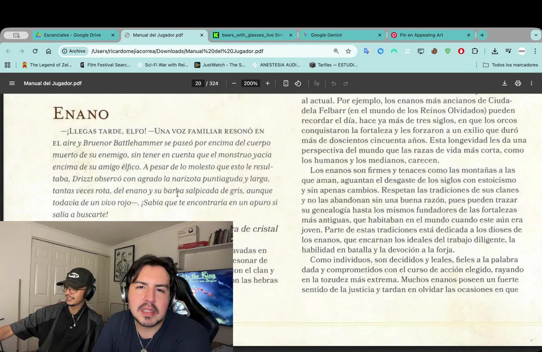Close the Escenciales - Google Drive tab
The height and width of the screenshot is (352, 542).
[113, 35]
